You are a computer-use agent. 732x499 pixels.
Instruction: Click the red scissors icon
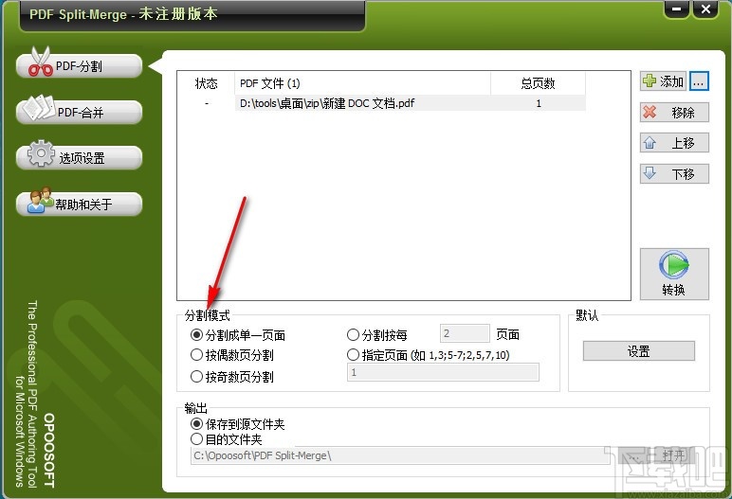pos(40,62)
